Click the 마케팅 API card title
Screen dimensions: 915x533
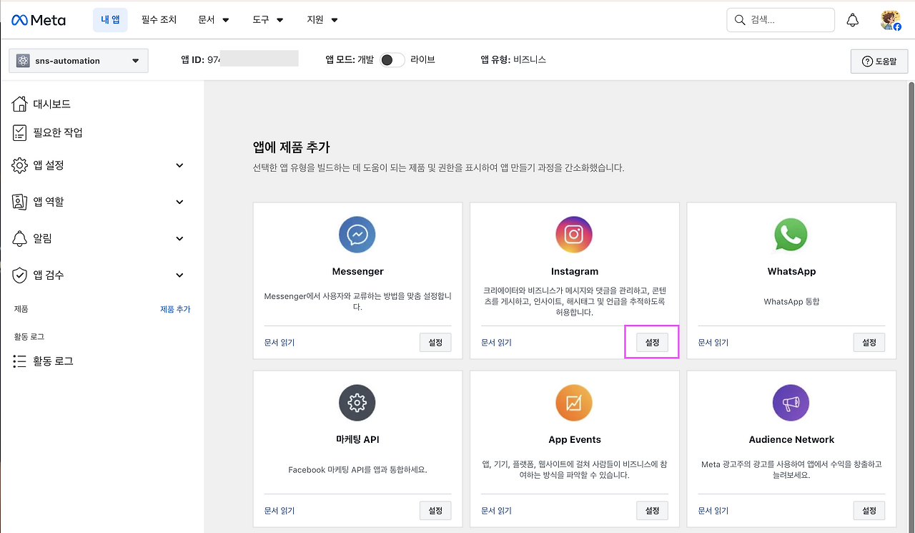(357, 440)
